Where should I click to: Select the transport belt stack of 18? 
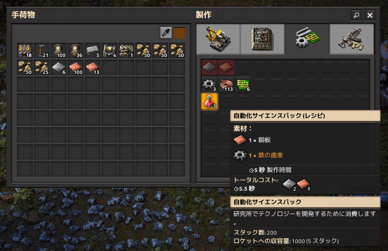pos(25,51)
